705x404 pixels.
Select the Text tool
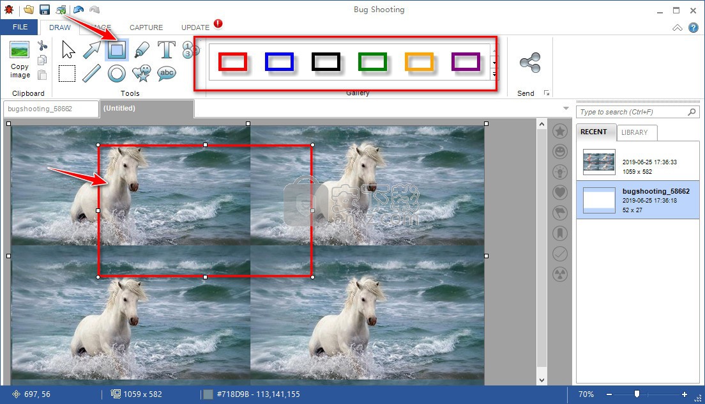coord(166,50)
